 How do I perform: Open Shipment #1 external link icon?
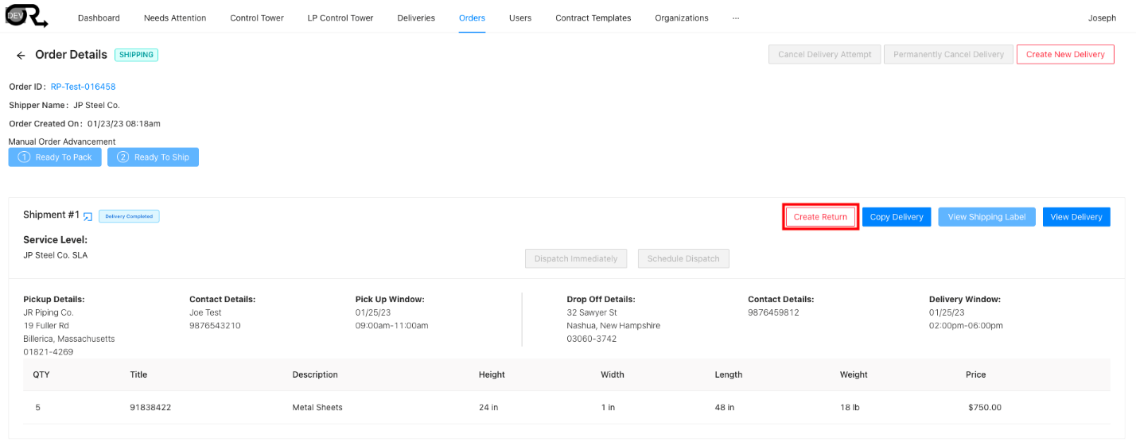pyautogui.click(x=88, y=216)
